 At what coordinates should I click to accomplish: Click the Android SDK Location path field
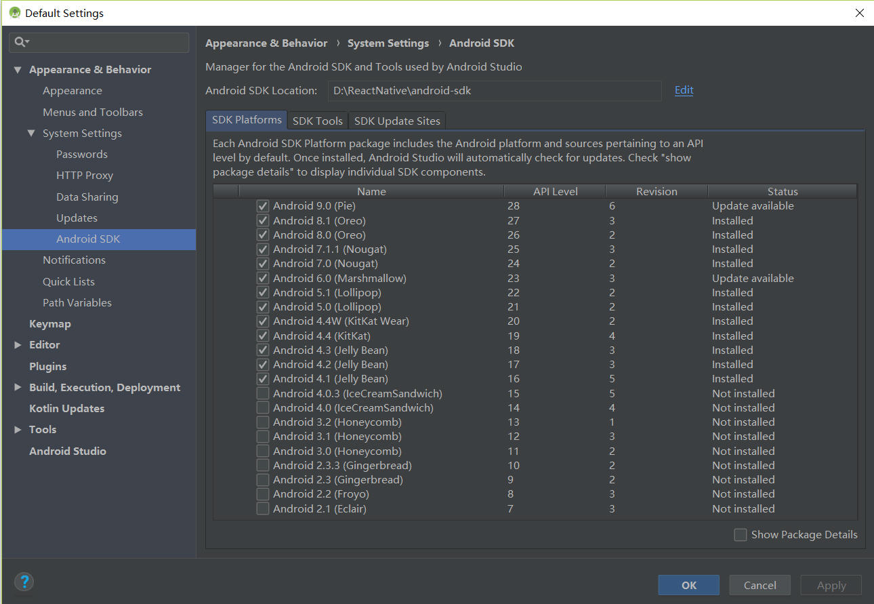coord(495,91)
